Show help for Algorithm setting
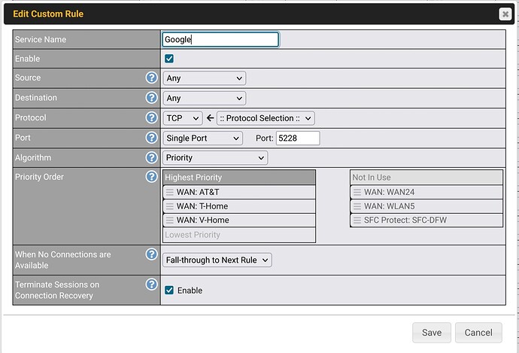 (151, 157)
